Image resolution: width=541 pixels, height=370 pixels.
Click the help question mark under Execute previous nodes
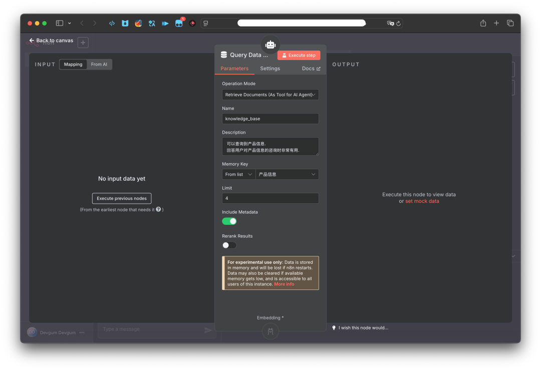[x=158, y=209]
